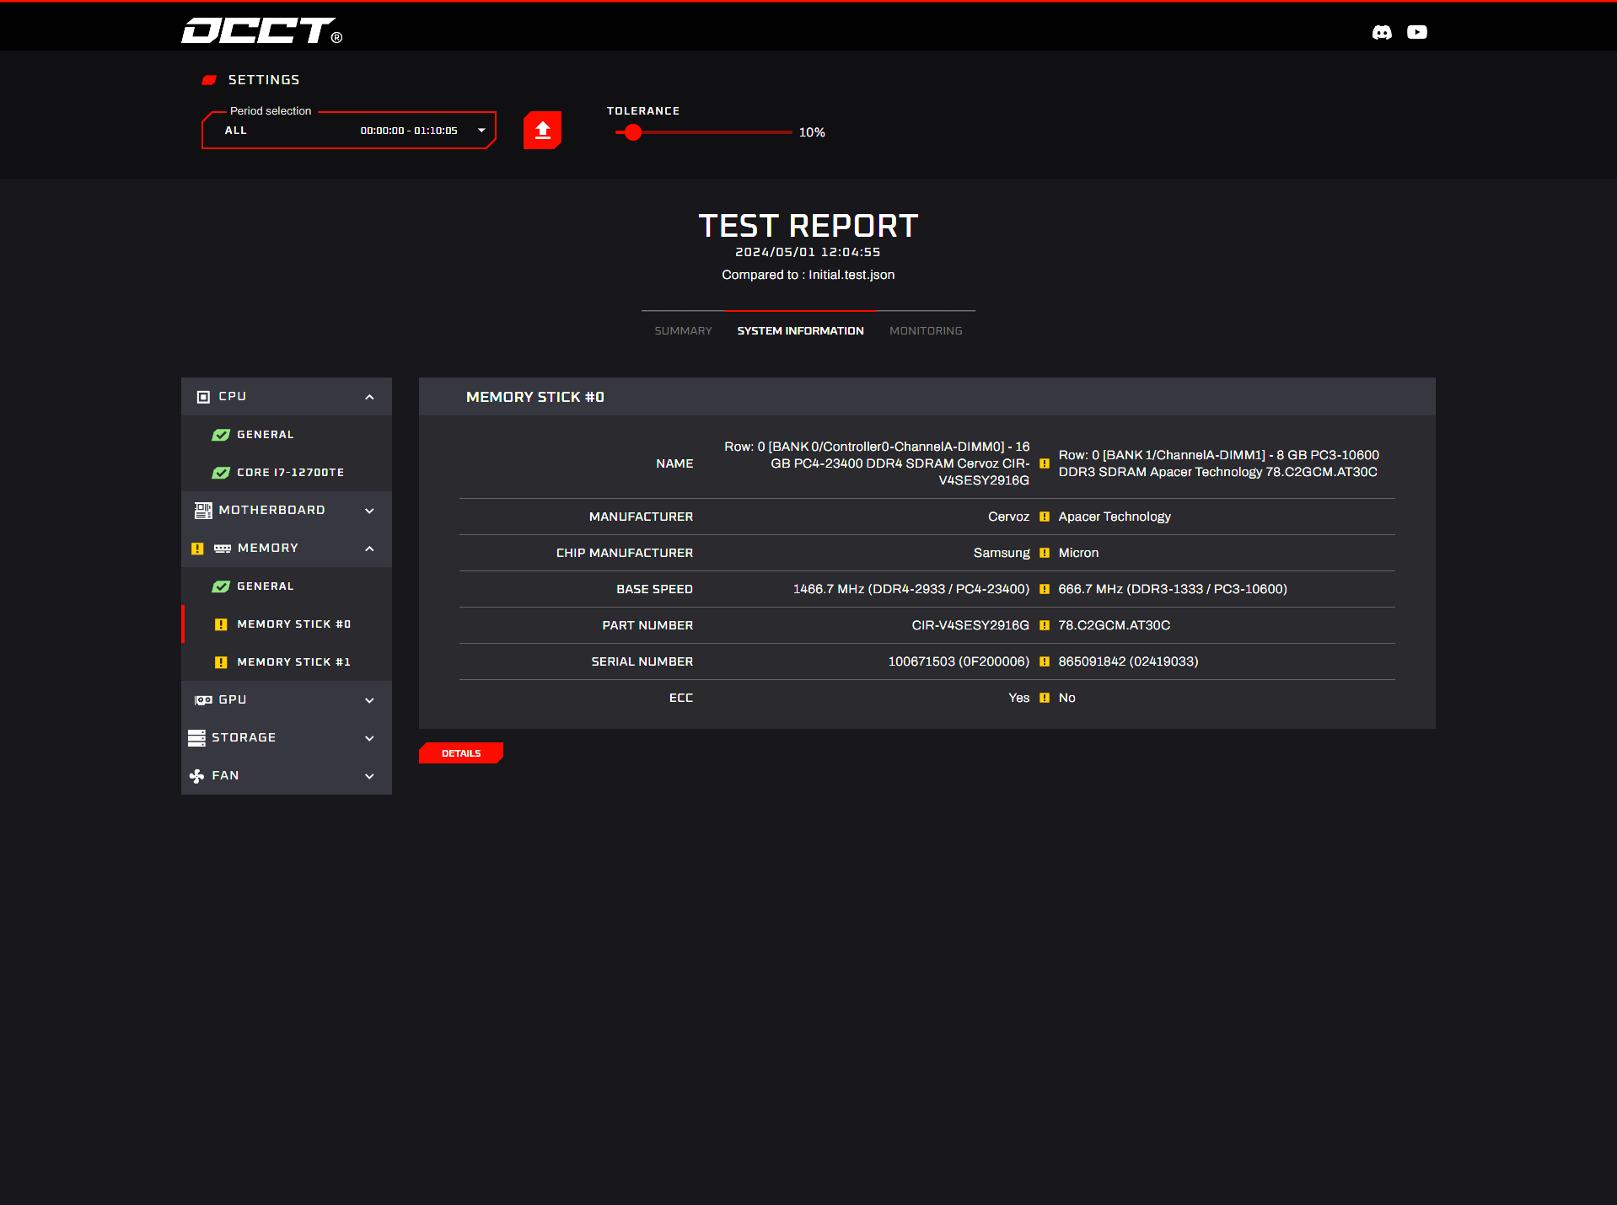Image resolution: width=1617 pixels, height=1205 pixels.
Task: Select Memory Stick #0 in the sidebar
Action: tap(287, 624)
